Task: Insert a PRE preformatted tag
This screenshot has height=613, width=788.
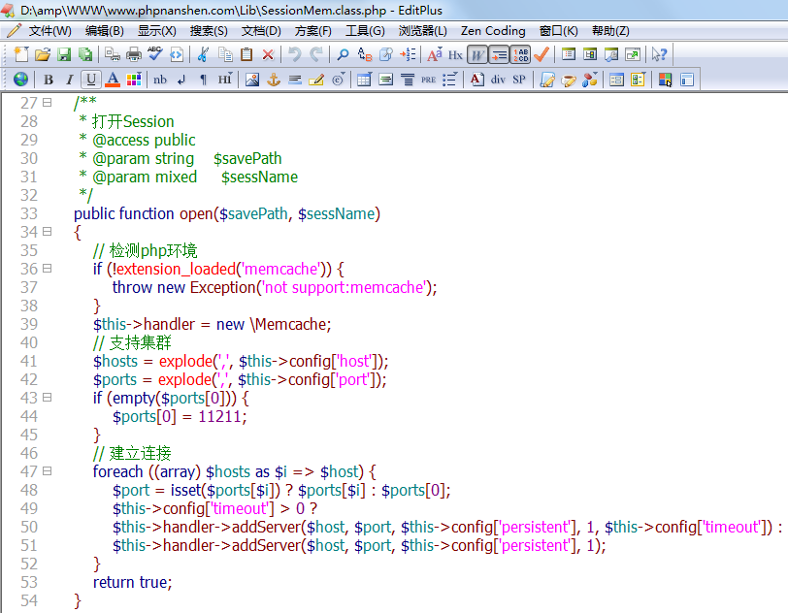Action: pos(428,80)
